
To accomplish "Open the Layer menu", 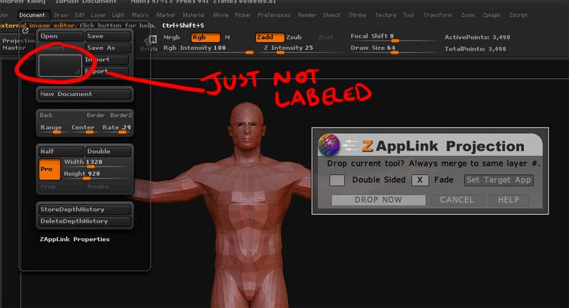I will 98,15.
